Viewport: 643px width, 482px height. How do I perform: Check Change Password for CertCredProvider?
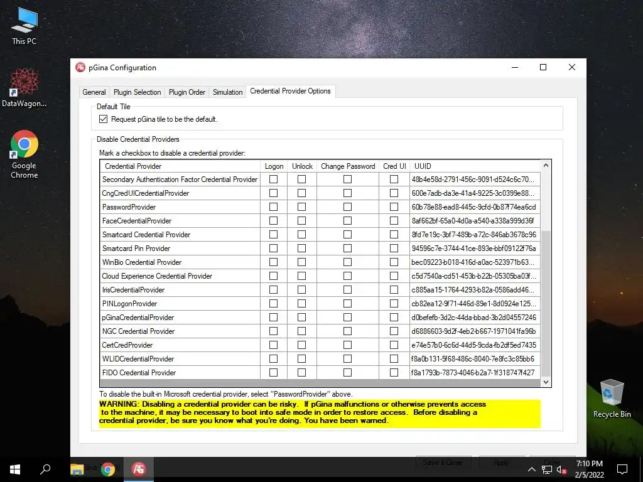[x=347, y=345]
